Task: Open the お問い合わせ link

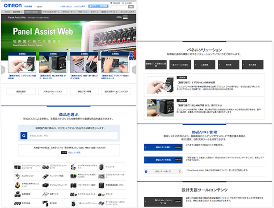Action: point(66,6)
